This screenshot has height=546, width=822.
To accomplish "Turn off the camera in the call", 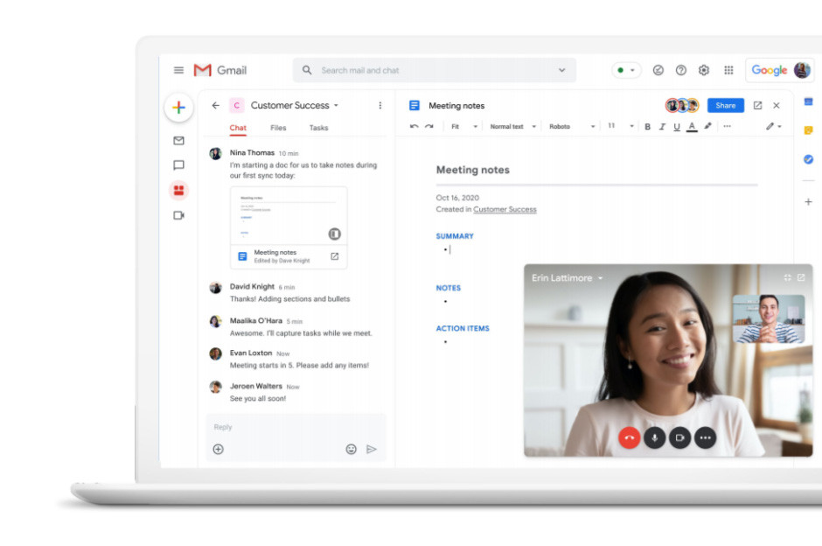I will click(679, 437).
